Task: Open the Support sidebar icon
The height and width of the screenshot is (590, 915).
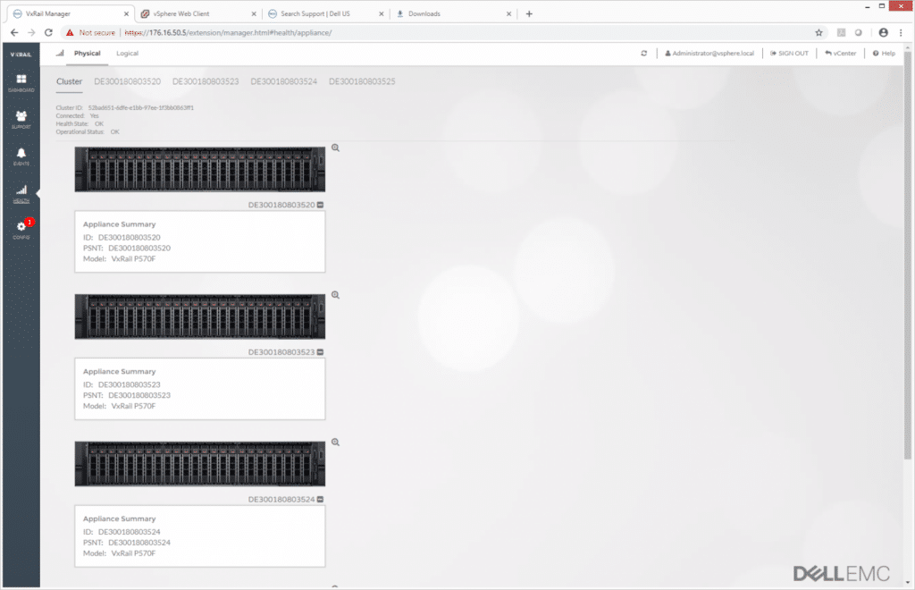Action: tap(21, 120)
